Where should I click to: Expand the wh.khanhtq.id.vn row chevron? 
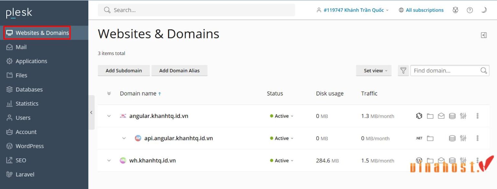109,161
